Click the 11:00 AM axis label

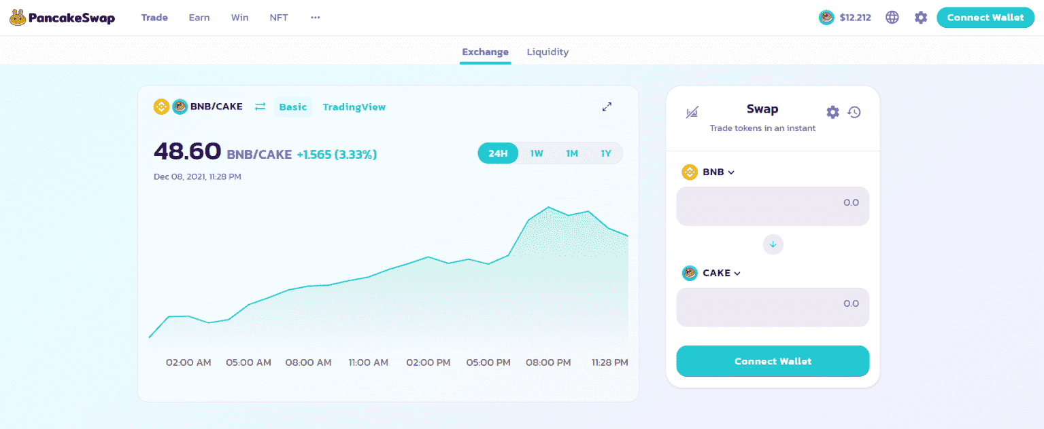point(369,362)
